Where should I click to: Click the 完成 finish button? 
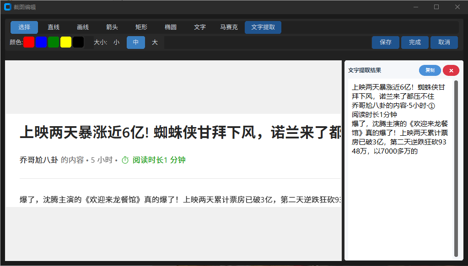415,43
